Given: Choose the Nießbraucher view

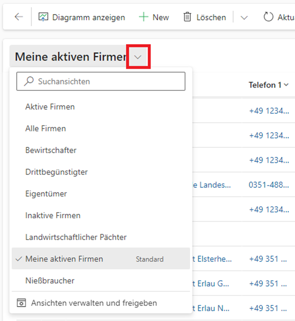Looking at the screenshot, I should pos(50,281).
